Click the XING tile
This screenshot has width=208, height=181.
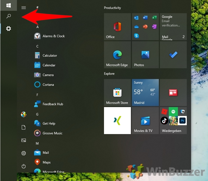tap(117, 121)
